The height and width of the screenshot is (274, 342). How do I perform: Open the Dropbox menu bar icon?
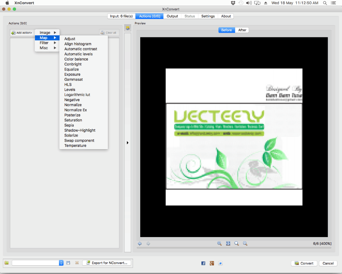(233, 3)
